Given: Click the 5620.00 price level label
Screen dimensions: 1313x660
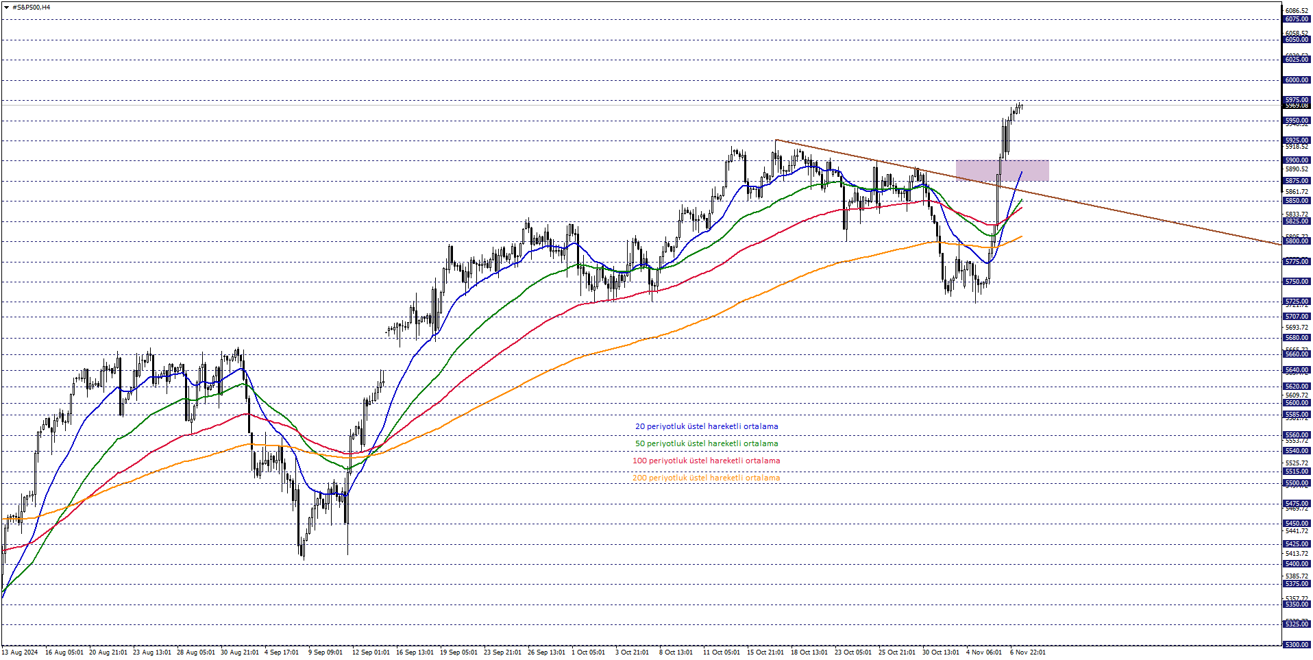Looking at the screenshot, I should pyautogui.click(x=1297, y=387).
